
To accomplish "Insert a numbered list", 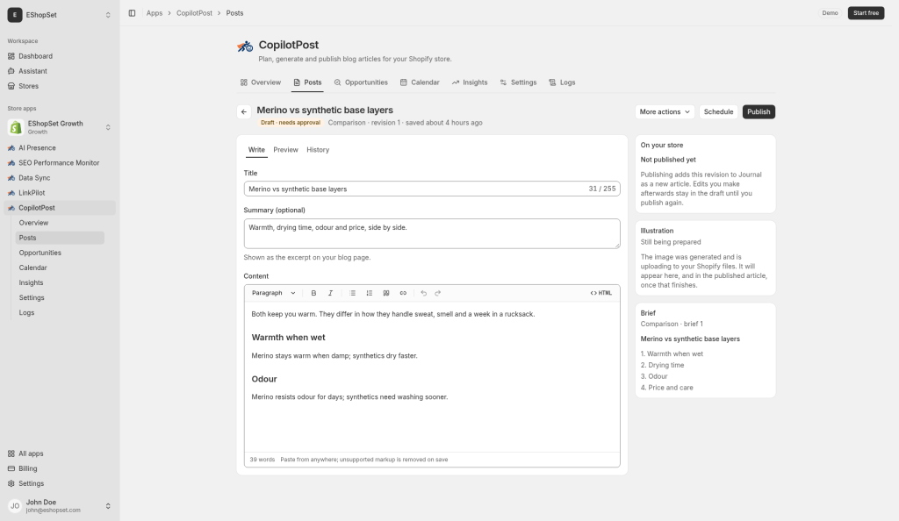I will [x=370, y=293].
